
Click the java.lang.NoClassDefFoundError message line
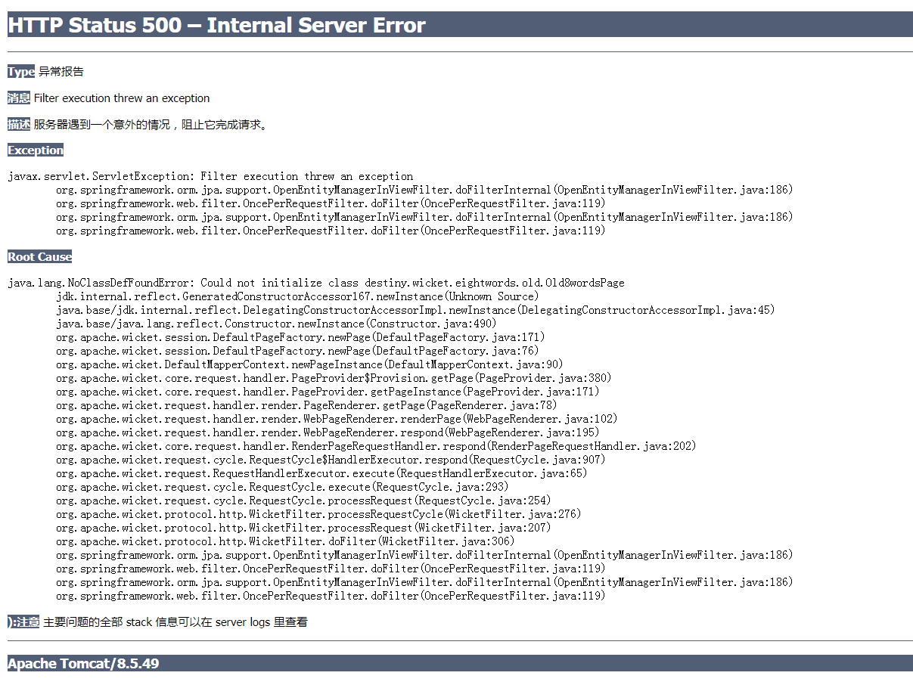[316, 283]
